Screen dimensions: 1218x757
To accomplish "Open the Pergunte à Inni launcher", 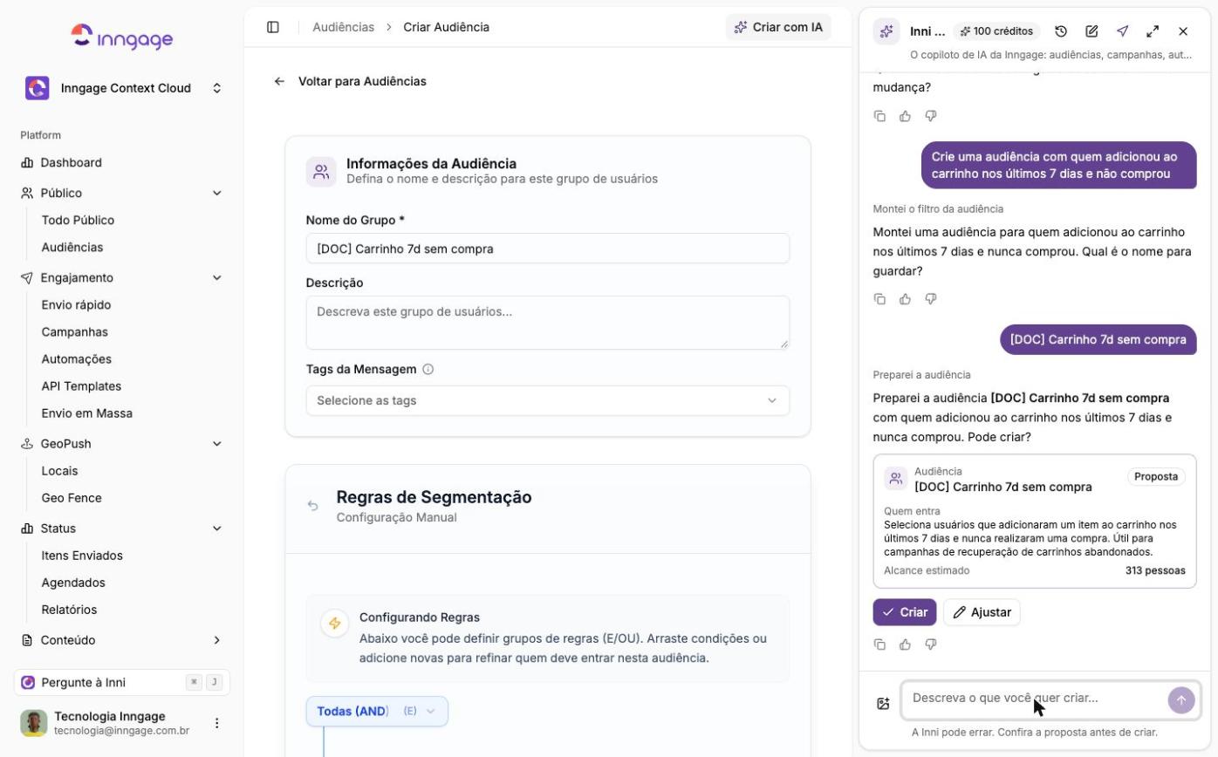I will (x=122, y=682).
